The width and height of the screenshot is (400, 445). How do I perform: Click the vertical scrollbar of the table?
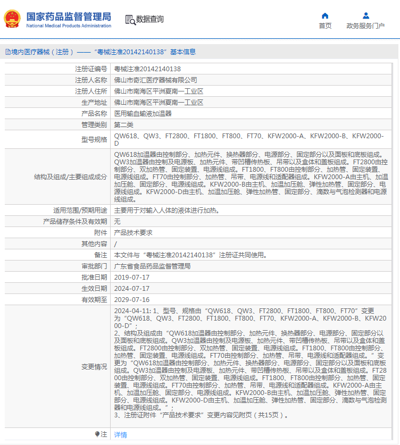393,251
